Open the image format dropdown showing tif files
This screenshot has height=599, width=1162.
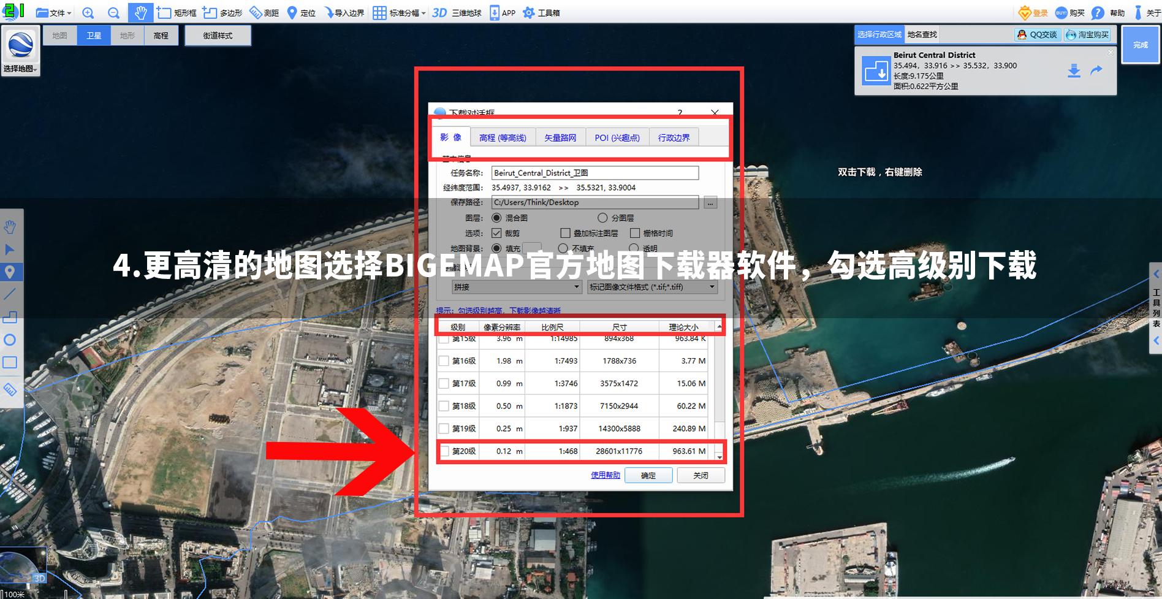712,286
